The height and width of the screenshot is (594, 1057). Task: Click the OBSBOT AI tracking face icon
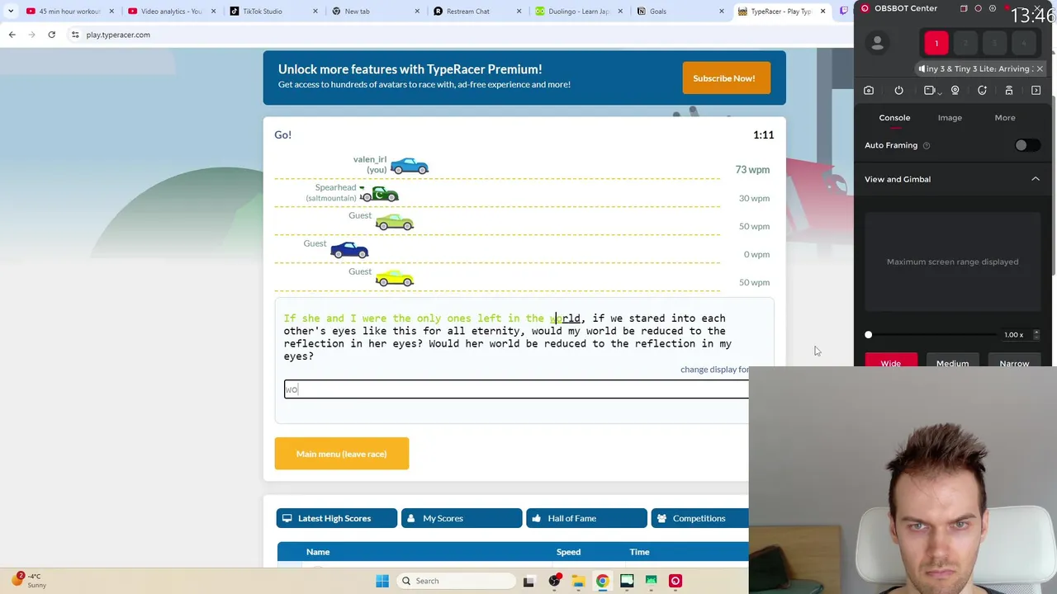[x=982, y=91]
